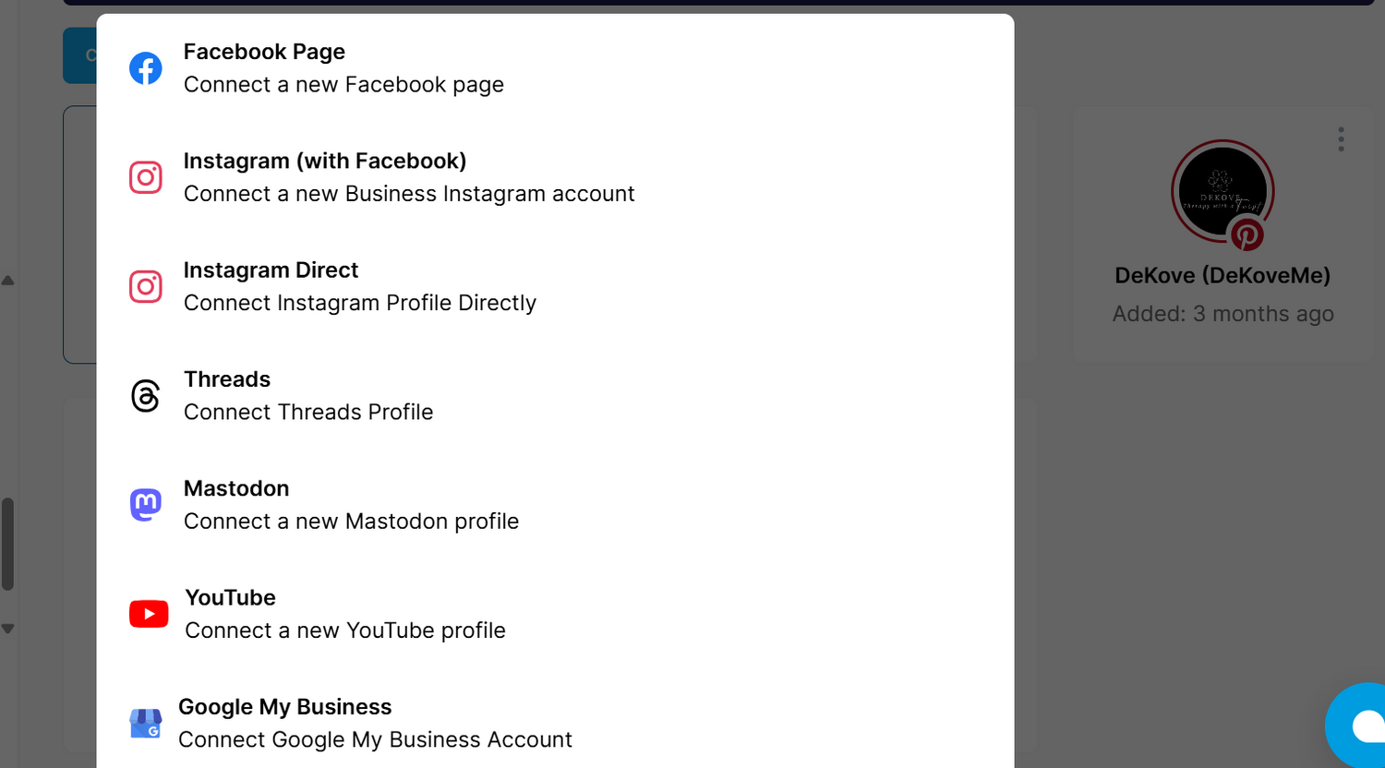Click the scroll up arrow
The height and width of the screenshot is (768, 1385).
[7, 281]
